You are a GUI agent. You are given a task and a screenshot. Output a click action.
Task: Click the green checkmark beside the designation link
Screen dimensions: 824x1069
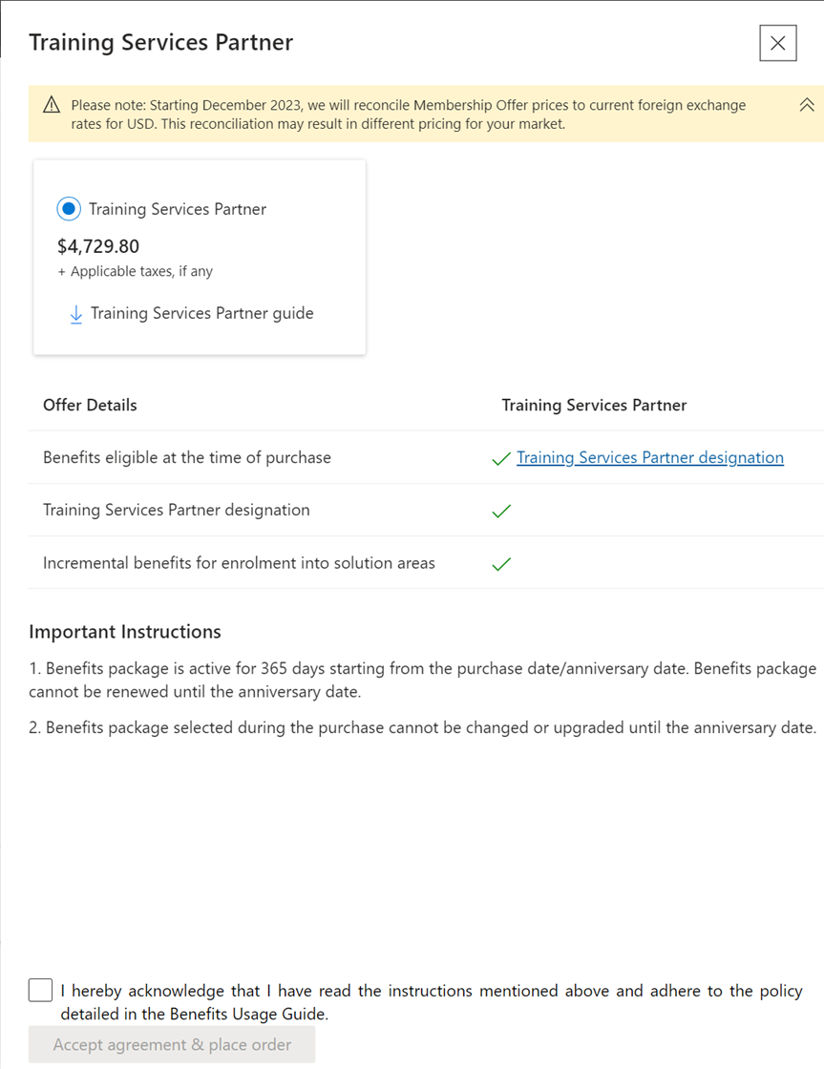tap(500, 459)
